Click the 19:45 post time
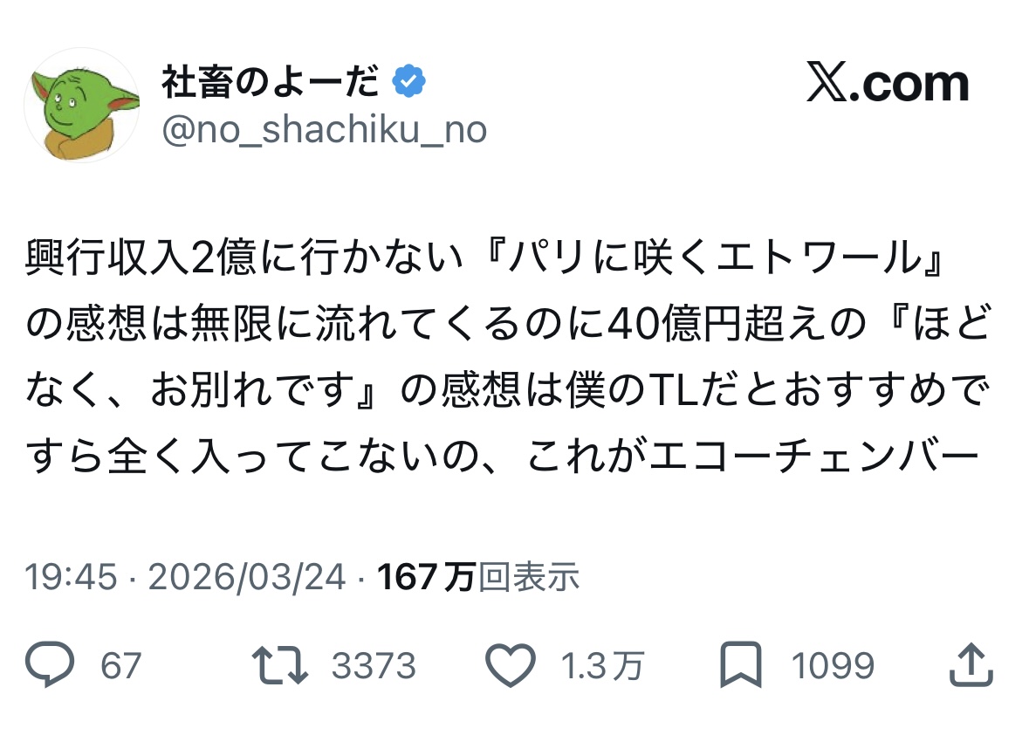1029x749 pixels. (70, 577)
